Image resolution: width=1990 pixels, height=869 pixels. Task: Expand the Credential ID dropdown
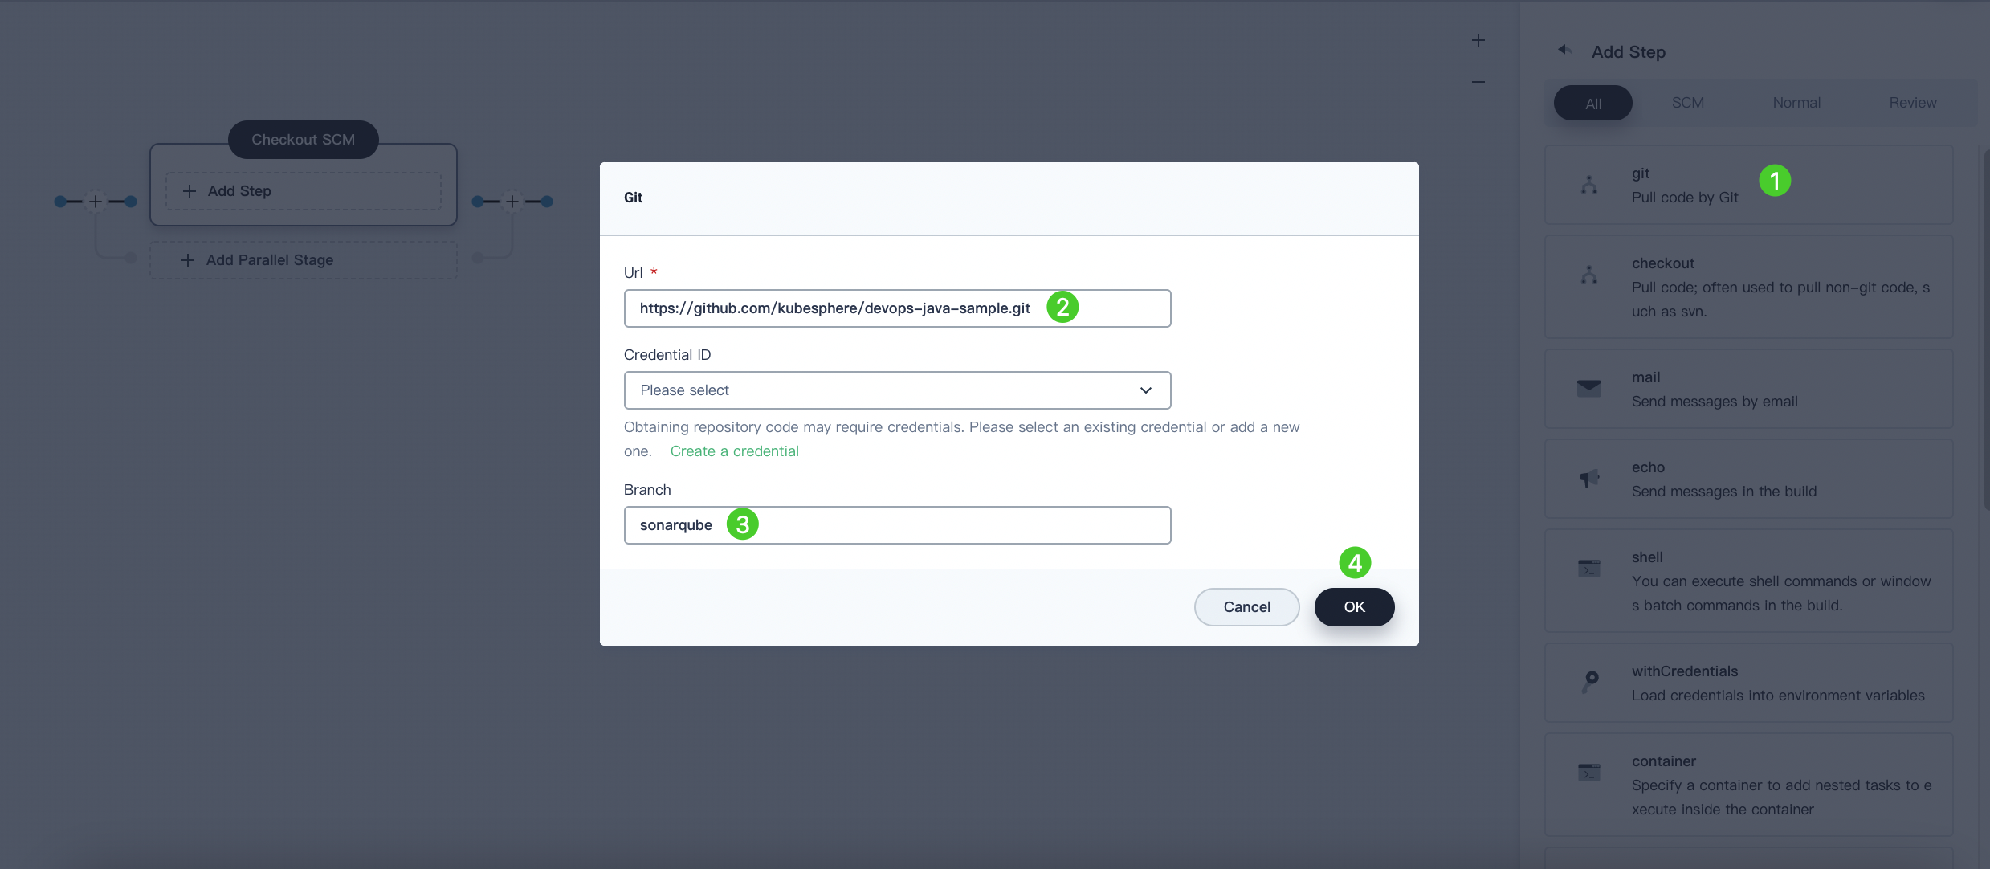(x=897, y=390)
